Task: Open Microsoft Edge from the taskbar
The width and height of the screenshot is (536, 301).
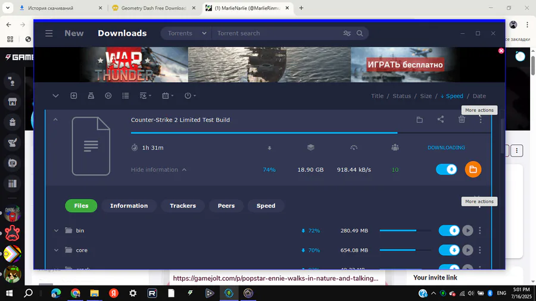Action: (56, 293)
